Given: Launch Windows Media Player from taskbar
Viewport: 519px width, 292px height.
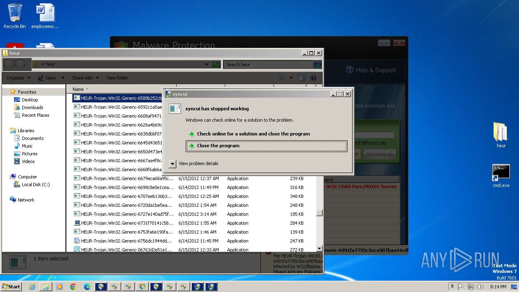Looking at the screenshot, I should 60,287.
